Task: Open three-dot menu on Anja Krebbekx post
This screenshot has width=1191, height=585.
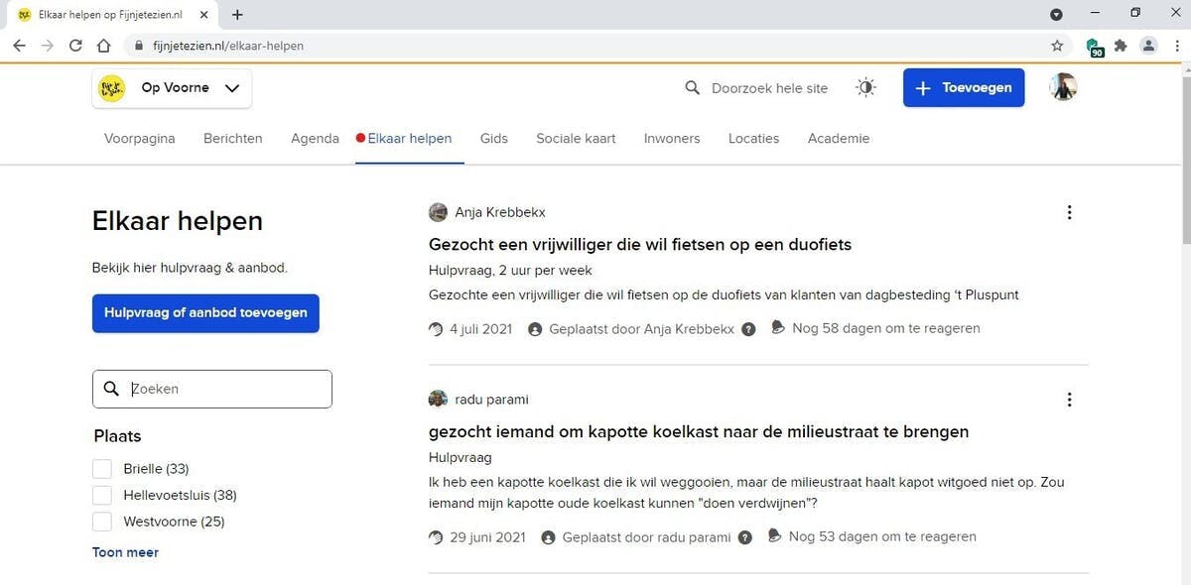Action: [x=1069, y=212]
